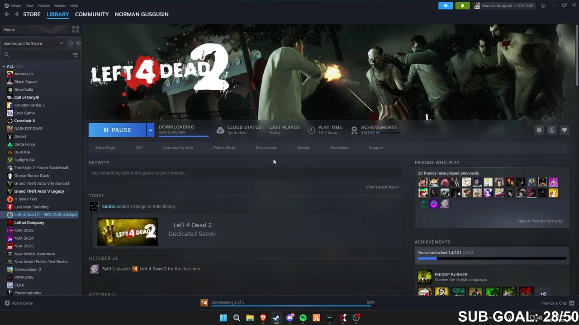Collapse the ALL games category
This screenshot has width=579, height=325.
click(x=4, y=66)
